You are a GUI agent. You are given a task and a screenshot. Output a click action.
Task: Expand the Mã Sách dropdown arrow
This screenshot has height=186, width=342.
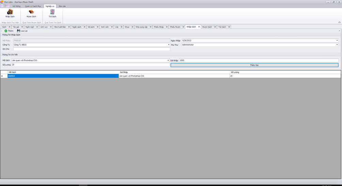[x=168, y=60]
